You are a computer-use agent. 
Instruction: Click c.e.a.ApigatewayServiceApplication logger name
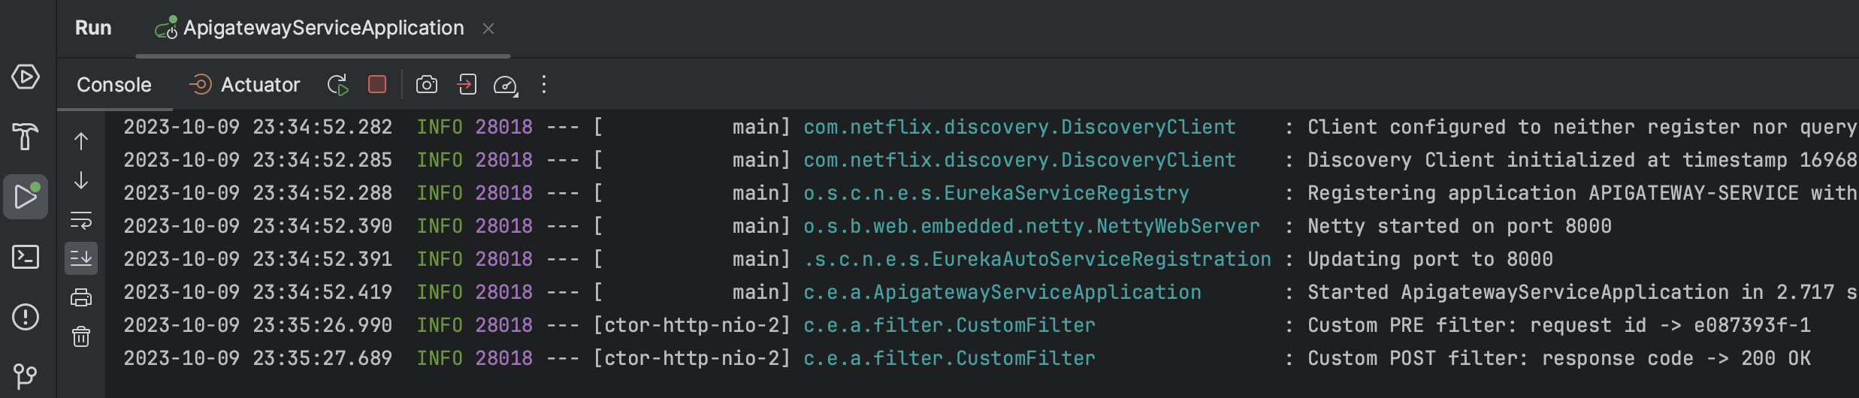pyautogui.click(x=1002, y=292)
